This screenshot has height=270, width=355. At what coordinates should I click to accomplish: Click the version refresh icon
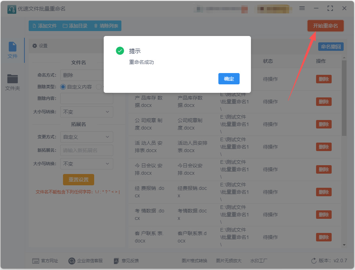coord(314,261)
